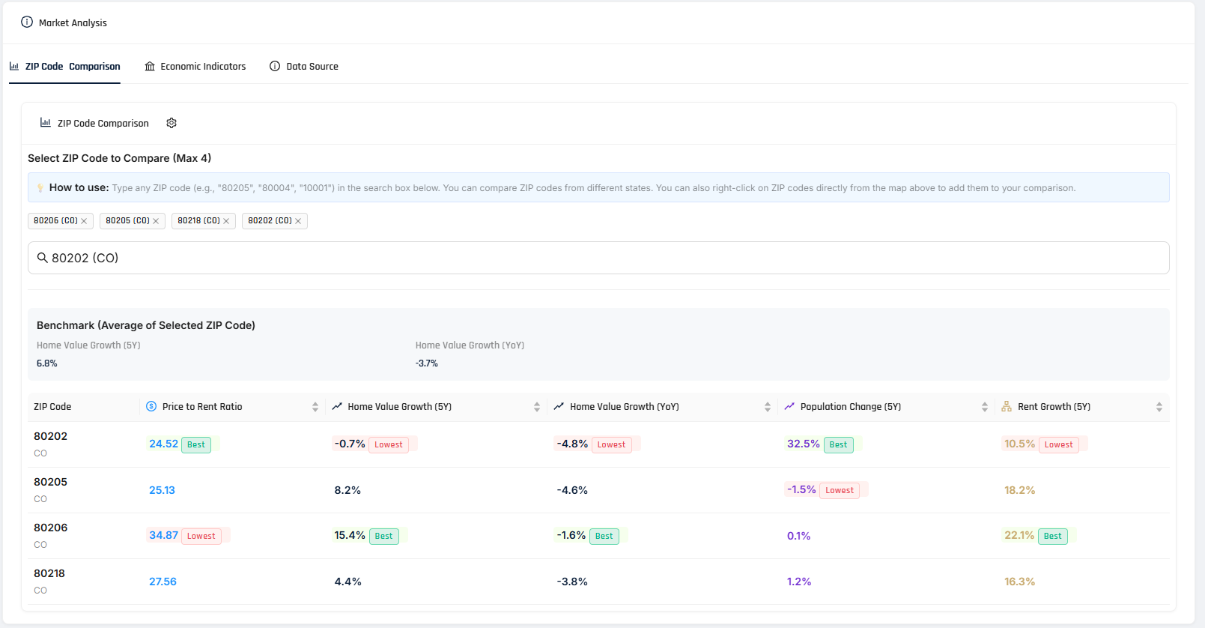Switch to Economic Indicators tab

point(195,67)
